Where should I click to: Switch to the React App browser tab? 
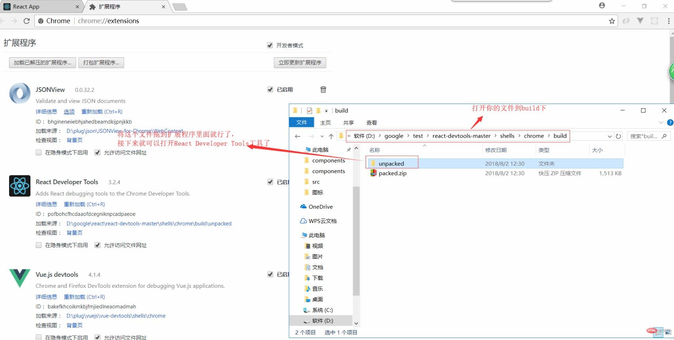click(41, 7)
